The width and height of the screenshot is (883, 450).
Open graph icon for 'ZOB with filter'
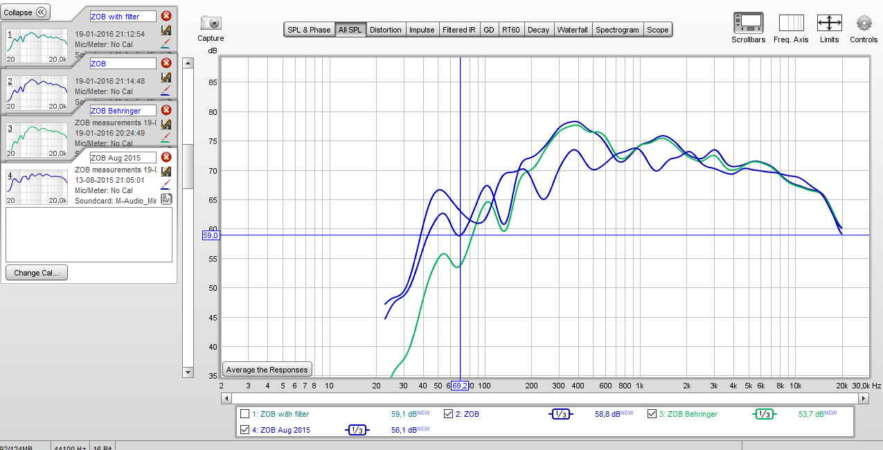click(x=166, y=30)
